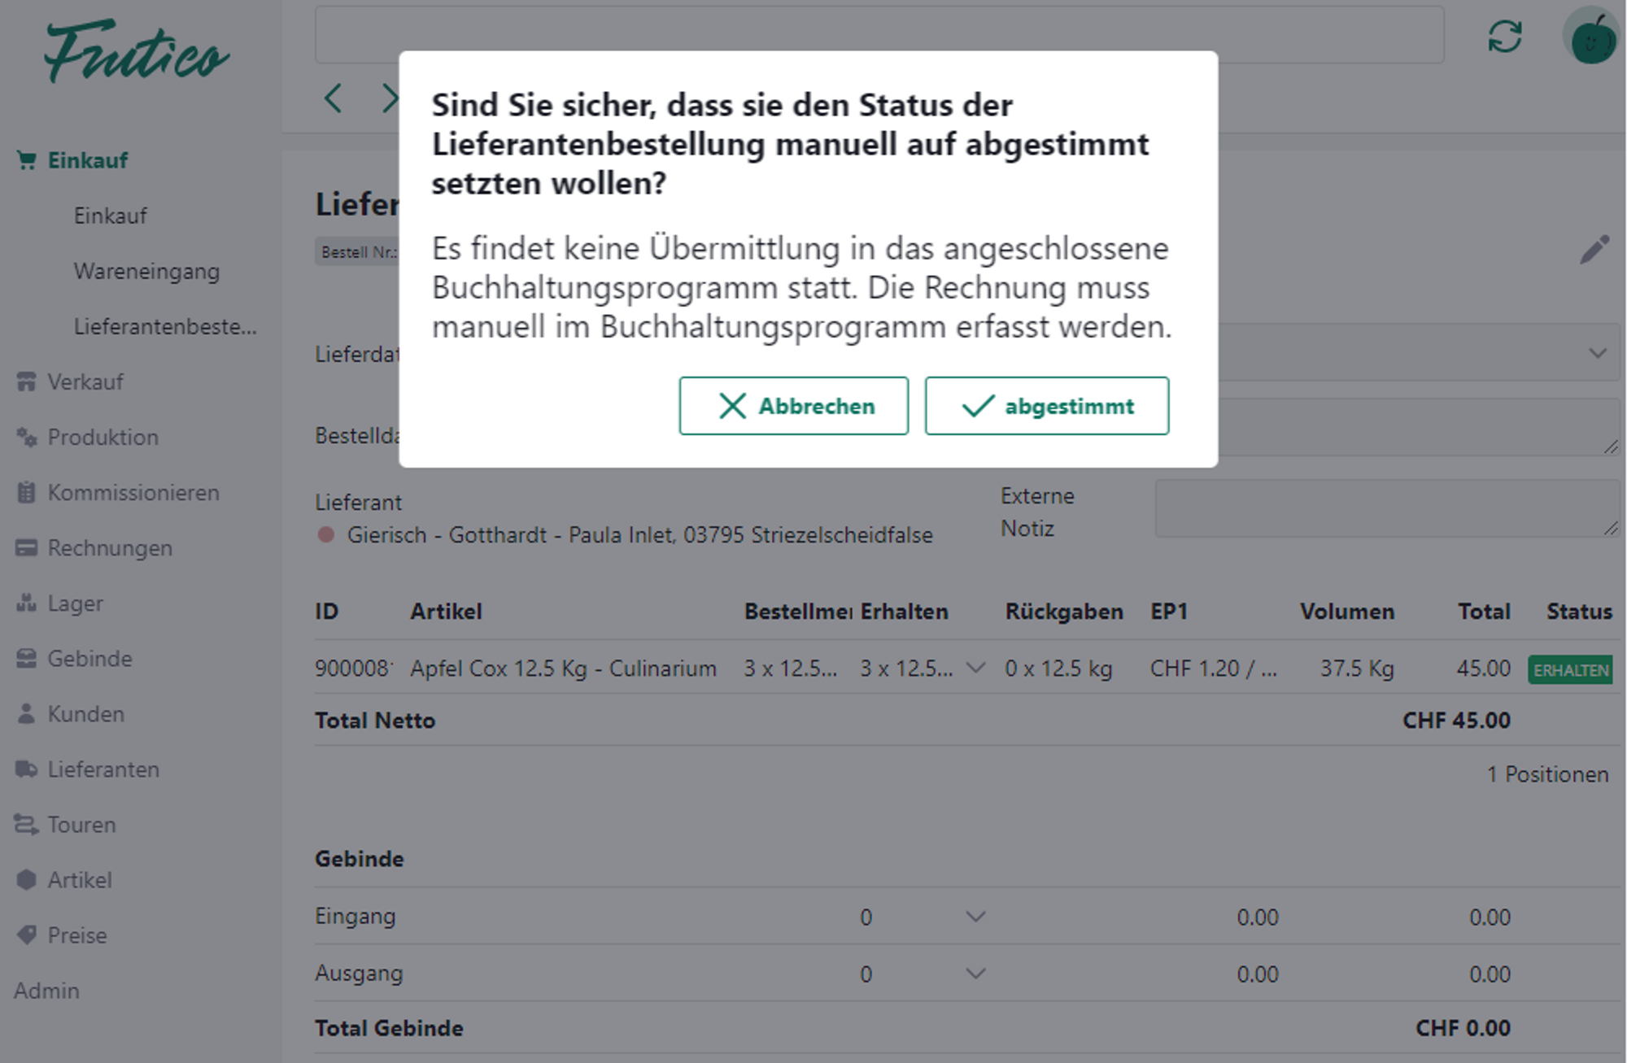Click the Verkauf store icon
The image size is (1627, 1063).
point(26,381)
